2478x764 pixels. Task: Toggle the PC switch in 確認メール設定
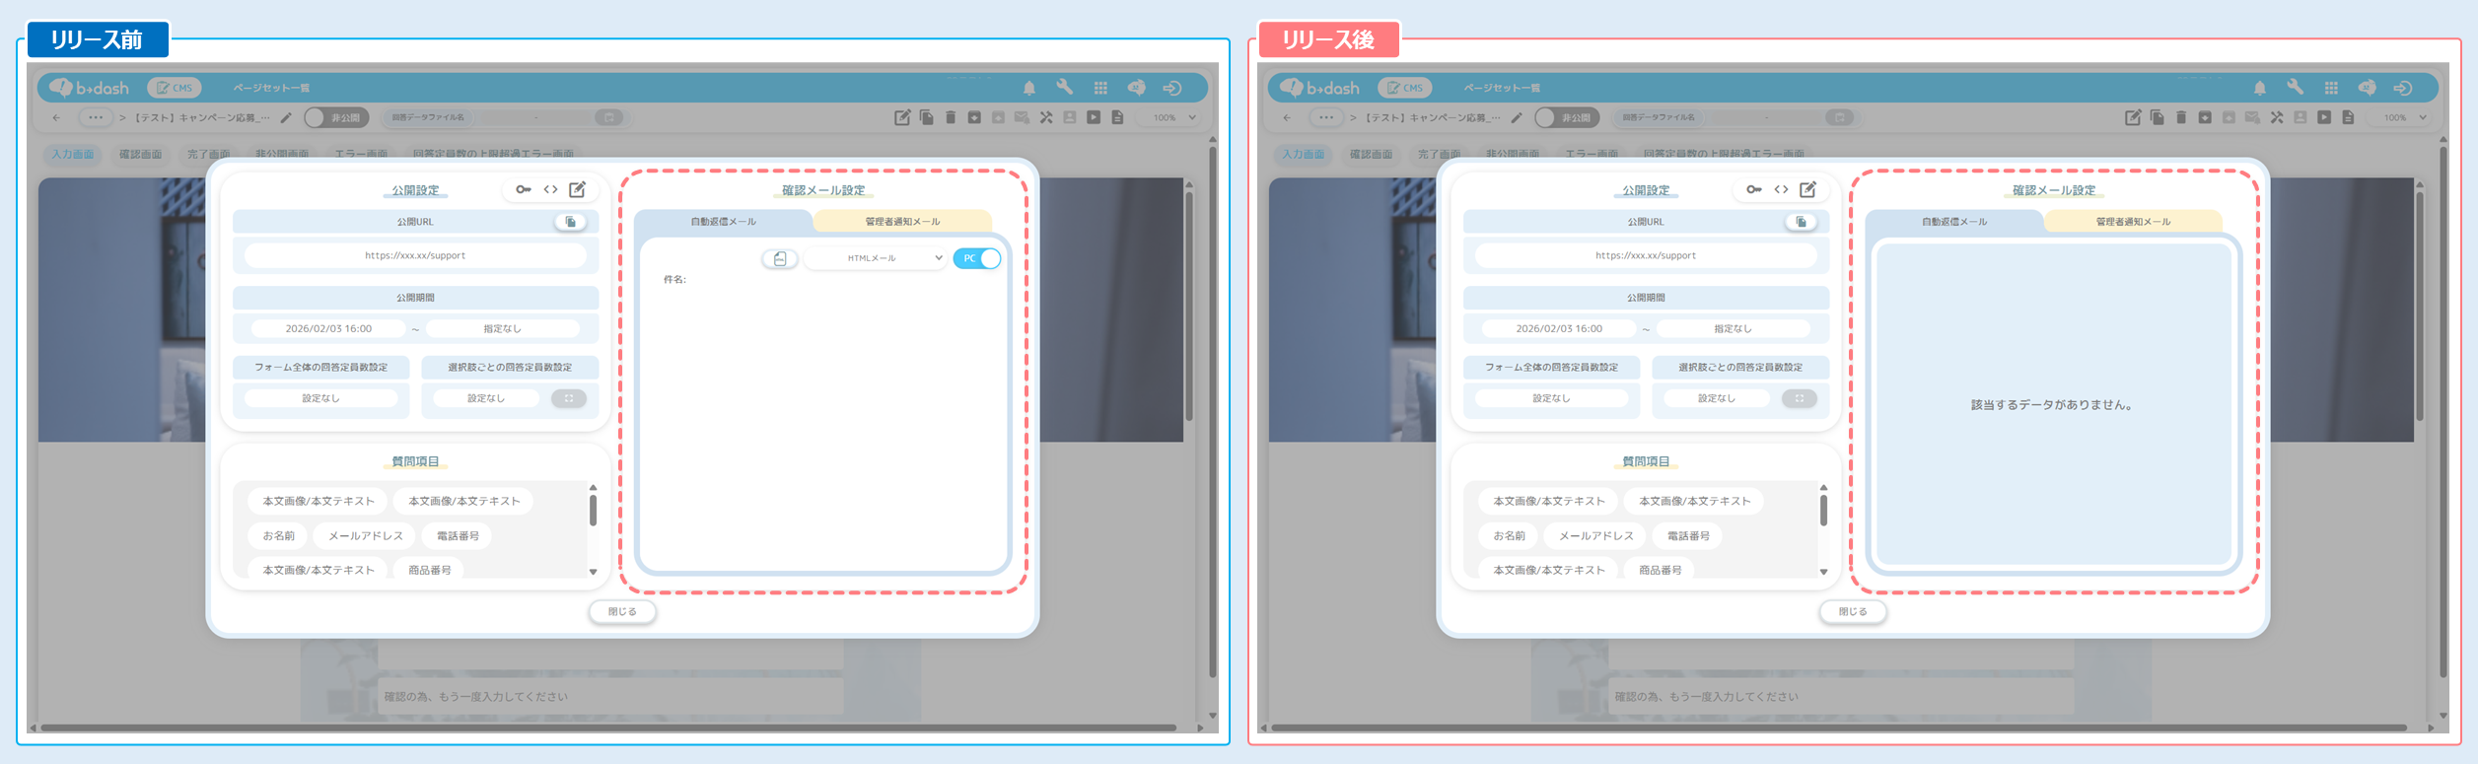point(977,258)
